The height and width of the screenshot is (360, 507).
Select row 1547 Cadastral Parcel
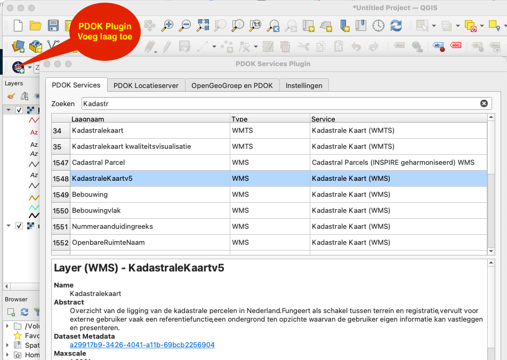pyautogui.click(x=269, y=162)
